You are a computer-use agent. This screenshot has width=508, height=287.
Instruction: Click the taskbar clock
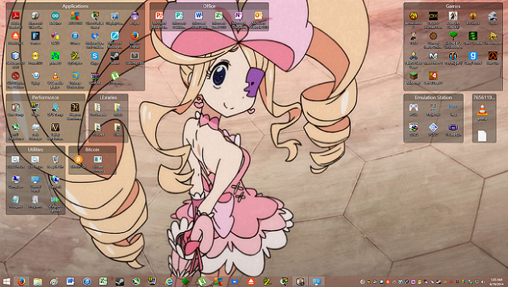496,282
